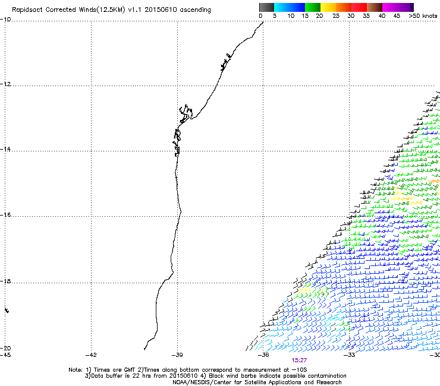Click the -42 longitude axis label

(91, 355)
